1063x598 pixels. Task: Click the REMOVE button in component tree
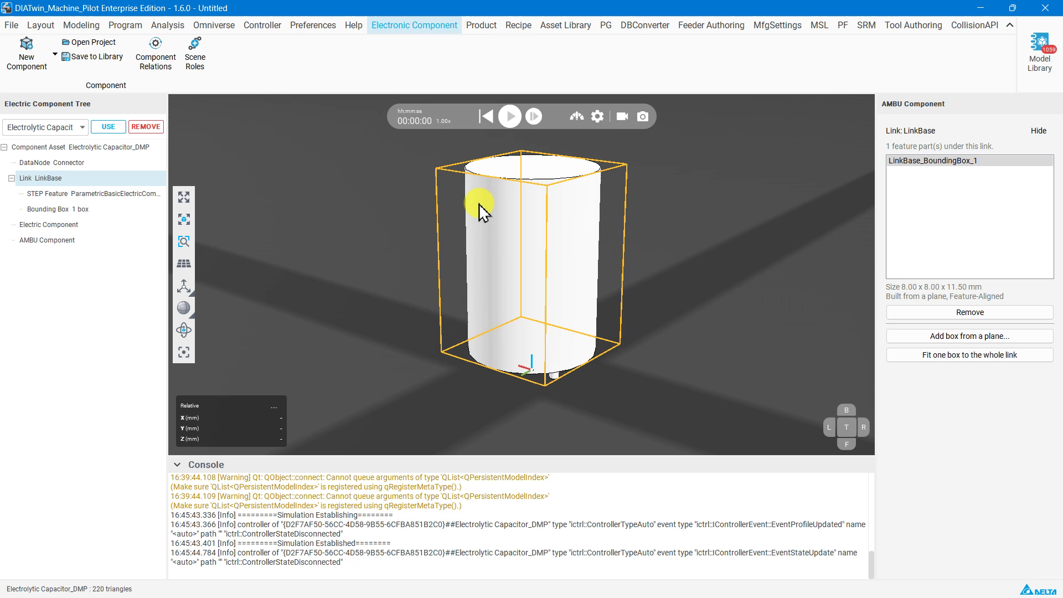(x=146, y=127)
